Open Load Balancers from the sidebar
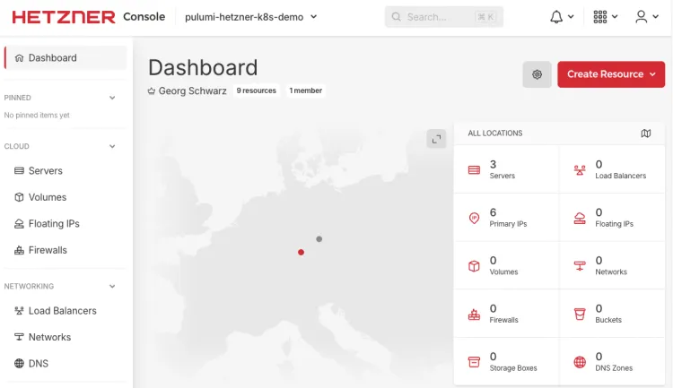This screenshot has width=673, height=388. (x=62, y=311)
